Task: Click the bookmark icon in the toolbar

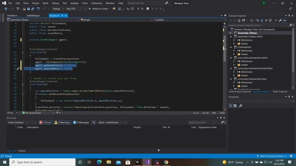Action: (x=148, y=9)
